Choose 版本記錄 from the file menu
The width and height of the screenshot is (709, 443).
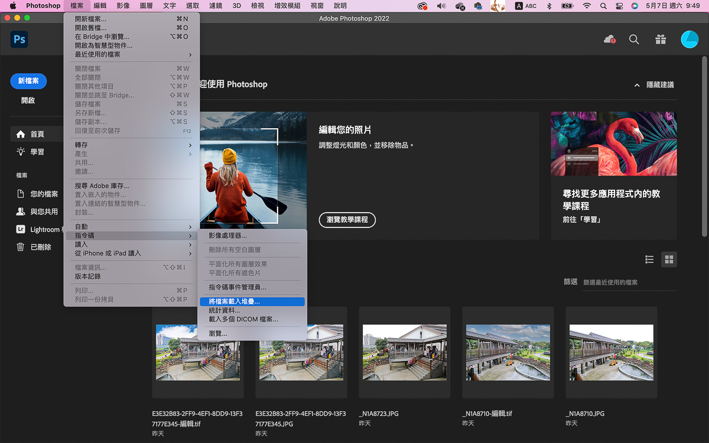(131, 276)
